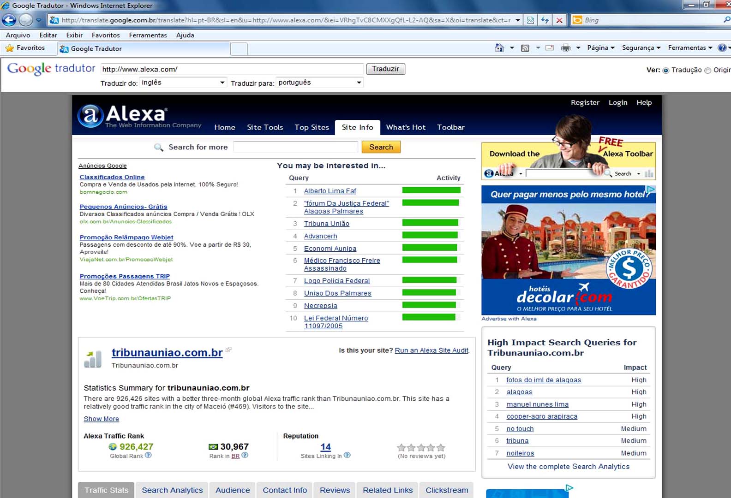This screenshot has height=498, width=731.
Task: Open the Traduzir para language dropdown
Action: [x=319, y=83]
